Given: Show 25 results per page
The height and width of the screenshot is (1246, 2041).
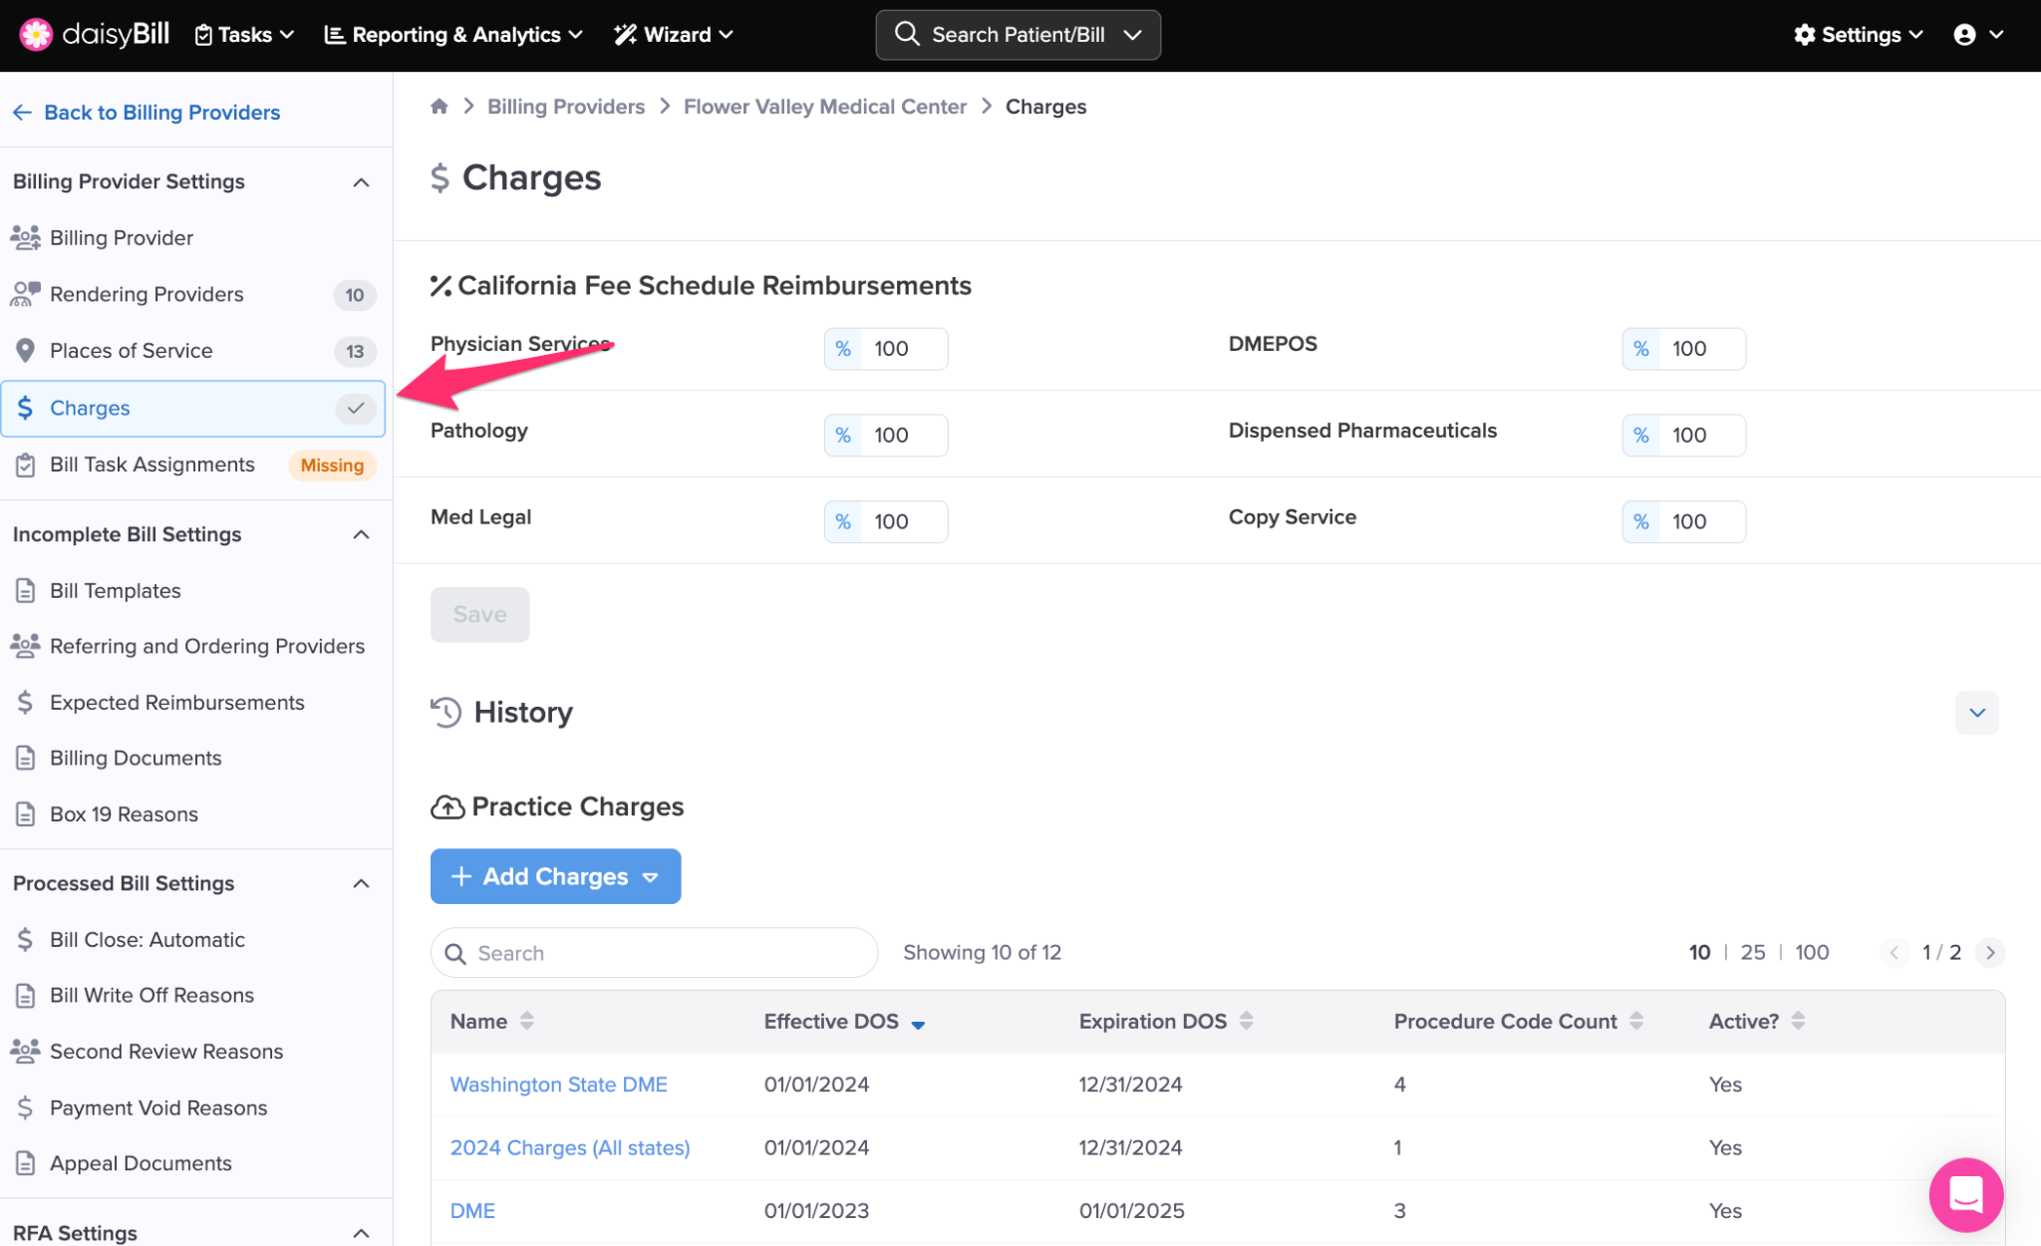Looking at the screenshot, I should point(1752,952).
